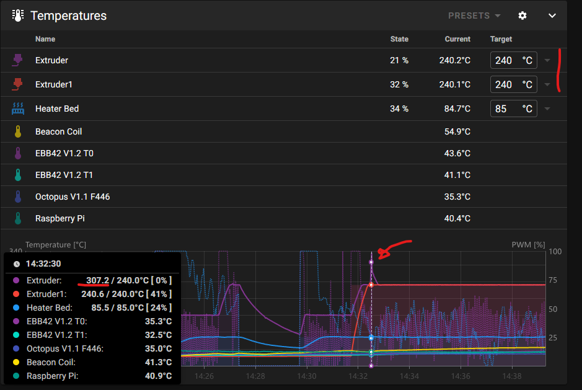Edit the Extruder target temperature field

(x=513, y=60)
